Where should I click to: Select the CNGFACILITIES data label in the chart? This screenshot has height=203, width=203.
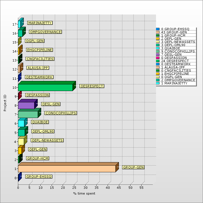40,59
